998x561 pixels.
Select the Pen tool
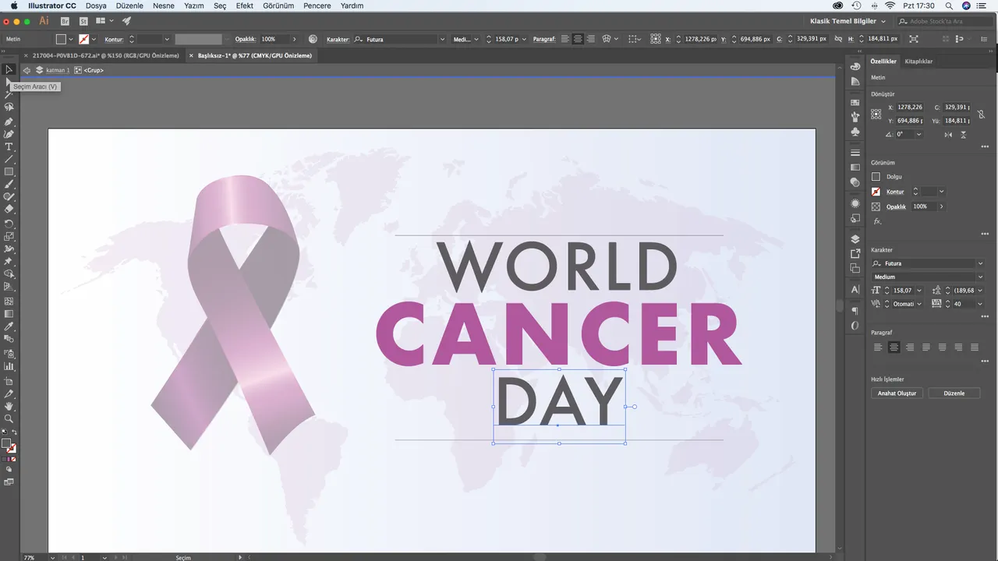(9, 122)
